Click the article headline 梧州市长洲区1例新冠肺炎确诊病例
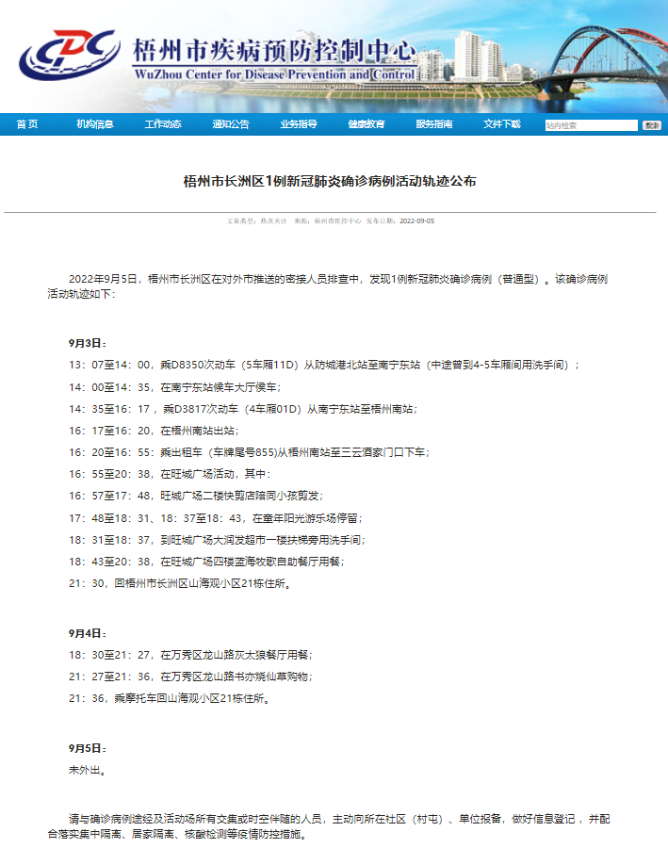 (x=330, y=181)
